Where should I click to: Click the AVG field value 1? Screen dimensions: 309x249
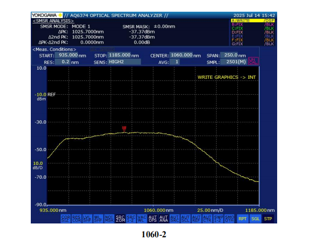(x=175, y=62)
